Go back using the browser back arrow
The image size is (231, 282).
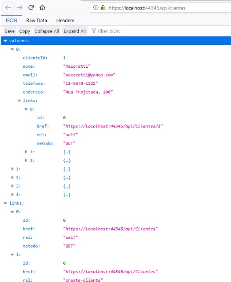pyautogui.click(x=8, y=8)
